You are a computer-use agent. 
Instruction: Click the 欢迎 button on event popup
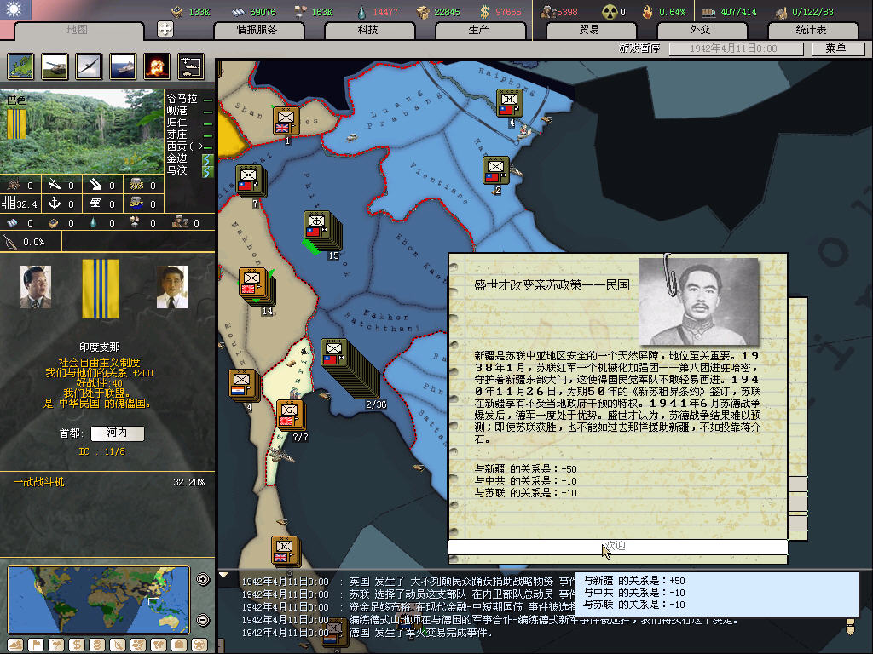[x=617, y=547]
